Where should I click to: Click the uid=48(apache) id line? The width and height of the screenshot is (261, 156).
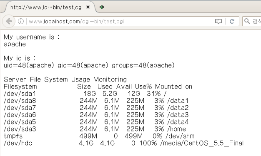pyautogui.click(x=89, y=65)
